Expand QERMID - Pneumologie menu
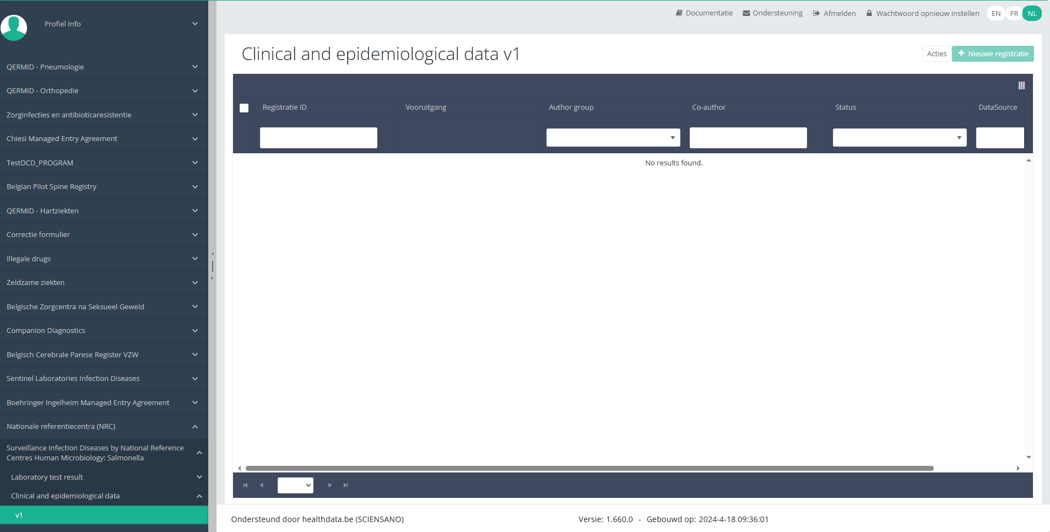The image size is (1050, 532). pos(104,67)
